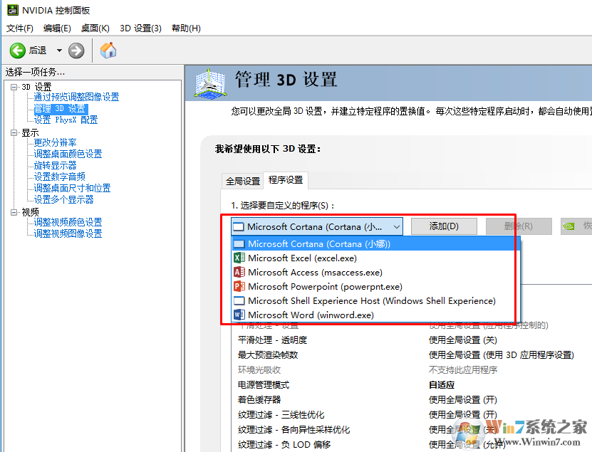
Task: Open the program selection combo box
Action: [x=317, y=227]
